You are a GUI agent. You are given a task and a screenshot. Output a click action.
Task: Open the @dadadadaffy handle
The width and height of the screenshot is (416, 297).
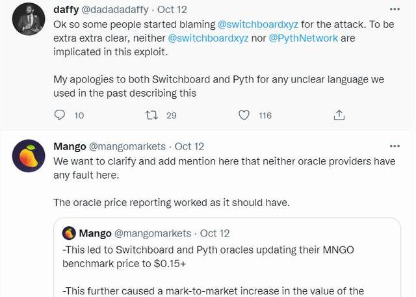tap(114, 10)
